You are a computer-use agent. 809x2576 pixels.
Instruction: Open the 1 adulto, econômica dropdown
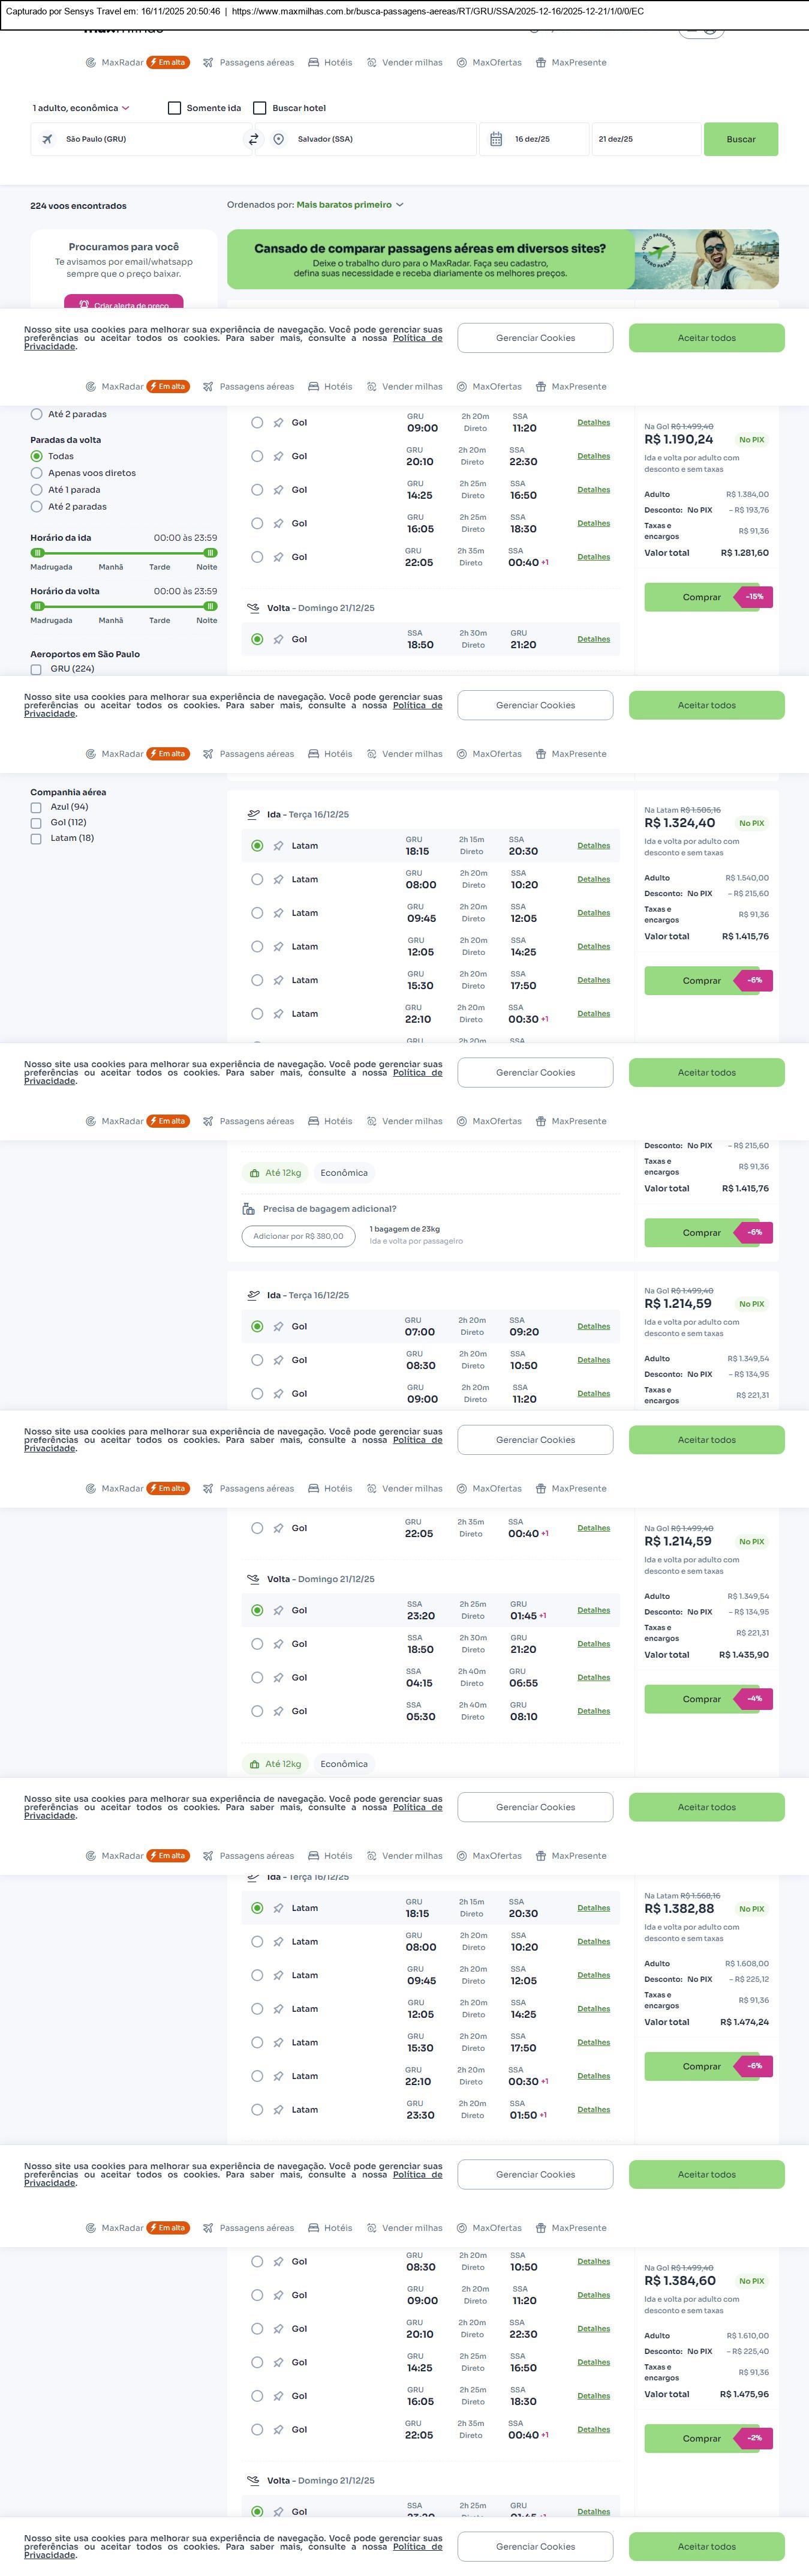pos(81,108)
